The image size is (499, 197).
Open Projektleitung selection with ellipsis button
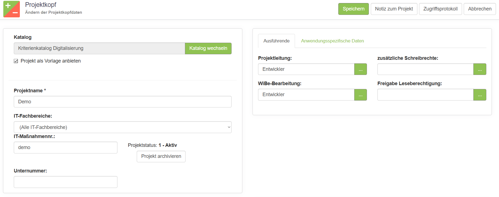(x=360, y=69)
